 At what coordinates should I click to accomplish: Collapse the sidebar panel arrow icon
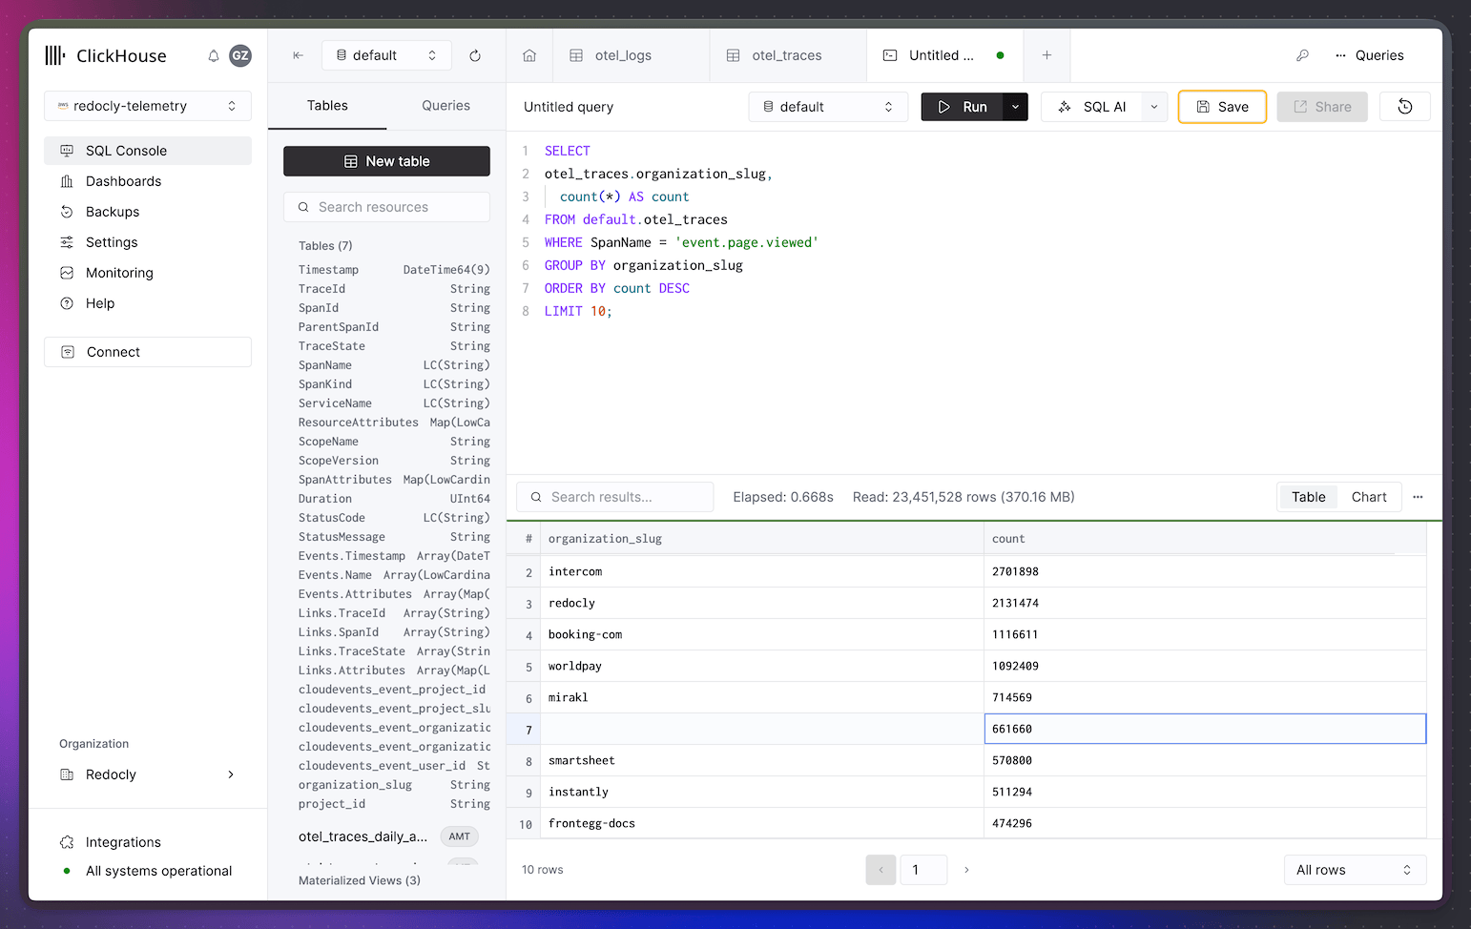pyautogui.click(x=299, y=55)
